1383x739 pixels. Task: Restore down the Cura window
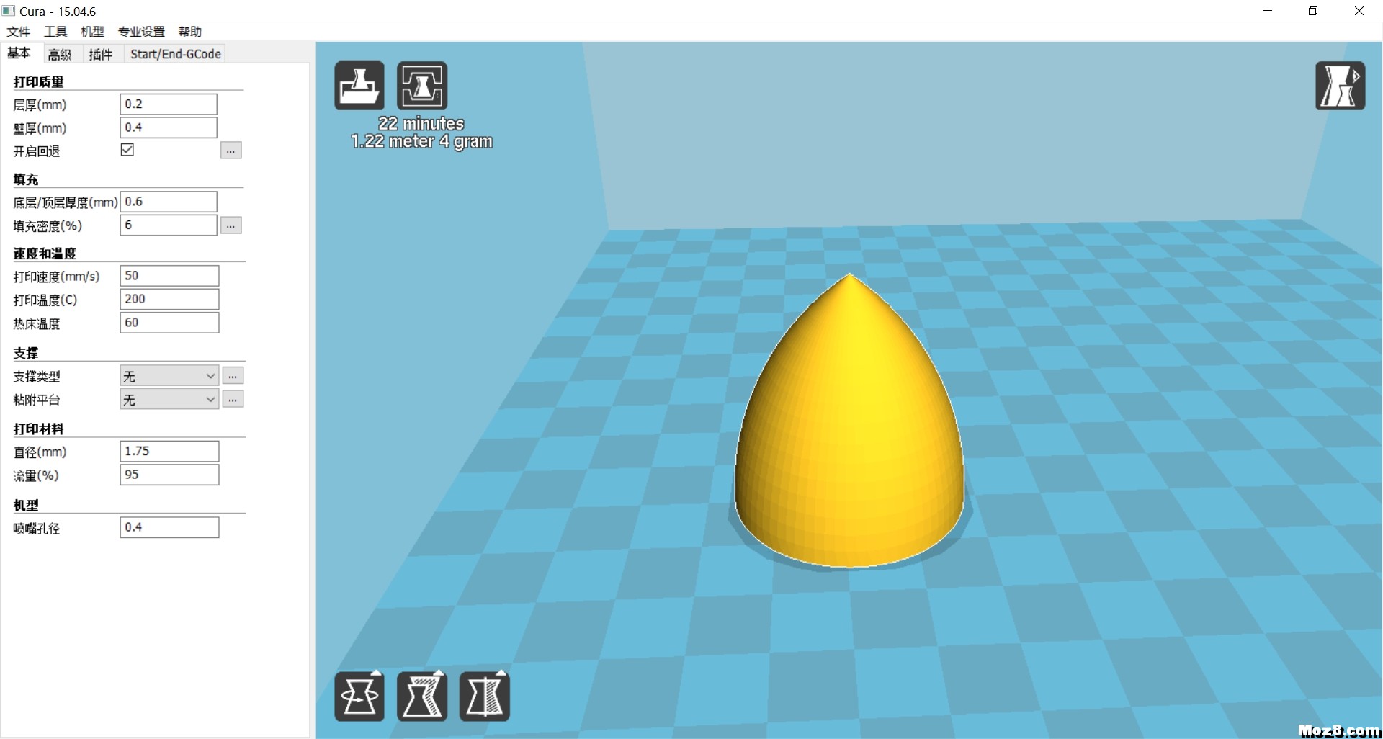[x=1313, y=11]
